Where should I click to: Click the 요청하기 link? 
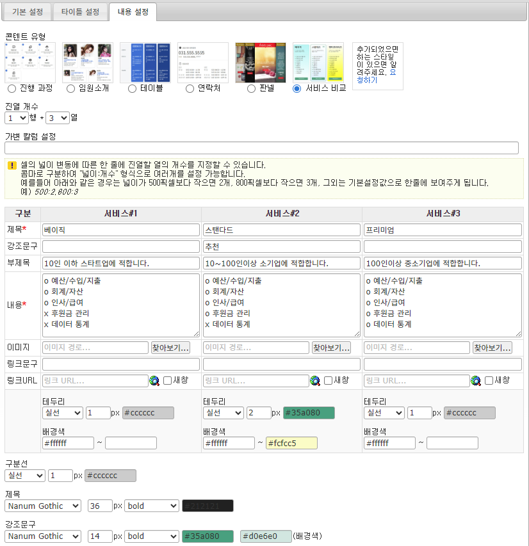[x=382, y=76]
